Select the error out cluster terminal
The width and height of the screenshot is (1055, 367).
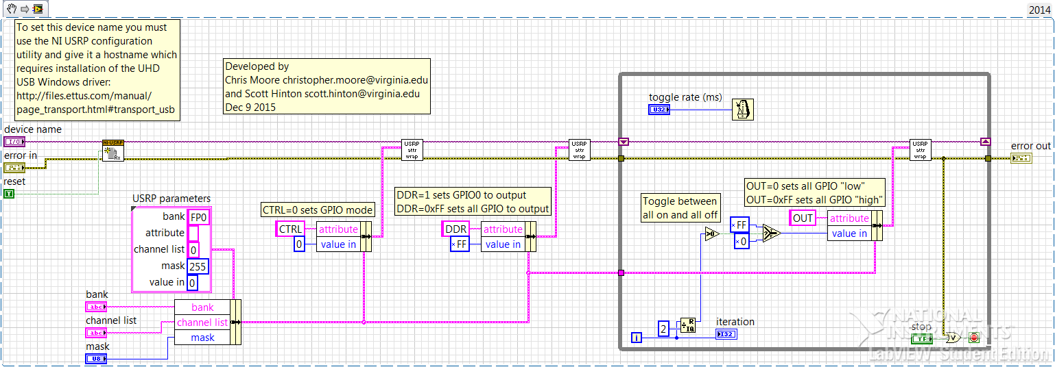coord(1021,158)
